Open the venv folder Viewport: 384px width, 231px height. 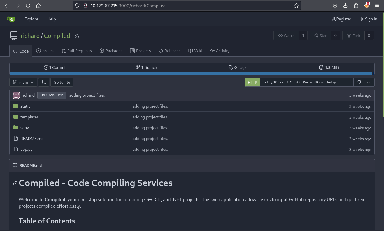click(24, 128)
